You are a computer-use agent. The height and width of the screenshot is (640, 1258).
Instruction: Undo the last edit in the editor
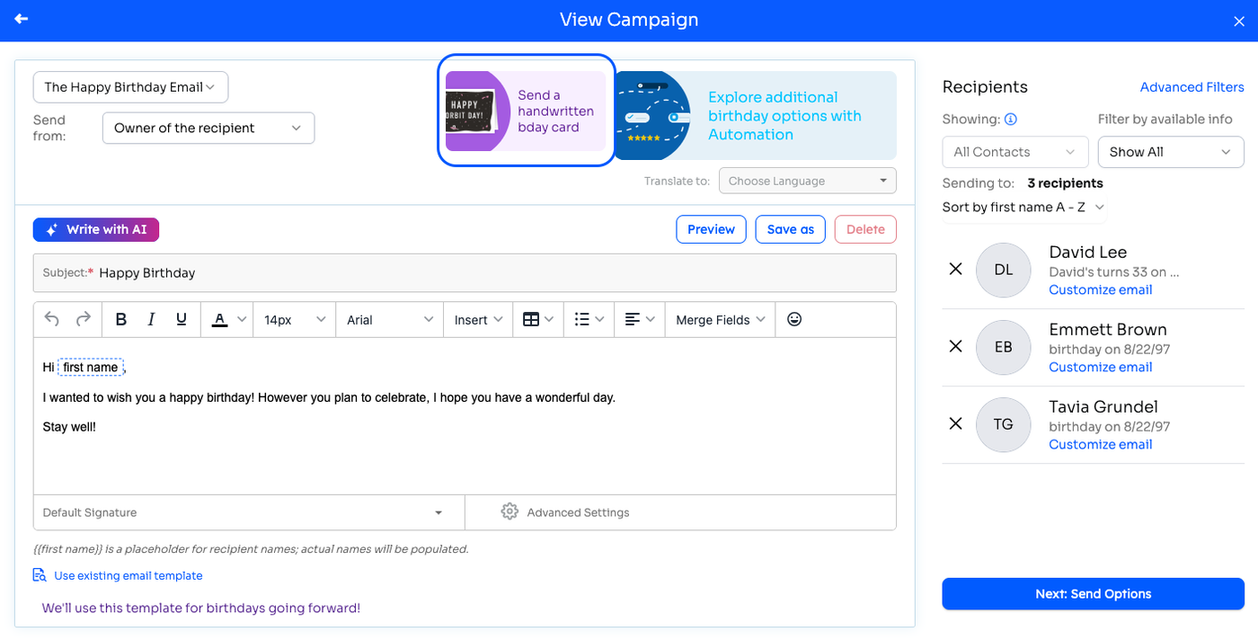[x=52, y=319]
